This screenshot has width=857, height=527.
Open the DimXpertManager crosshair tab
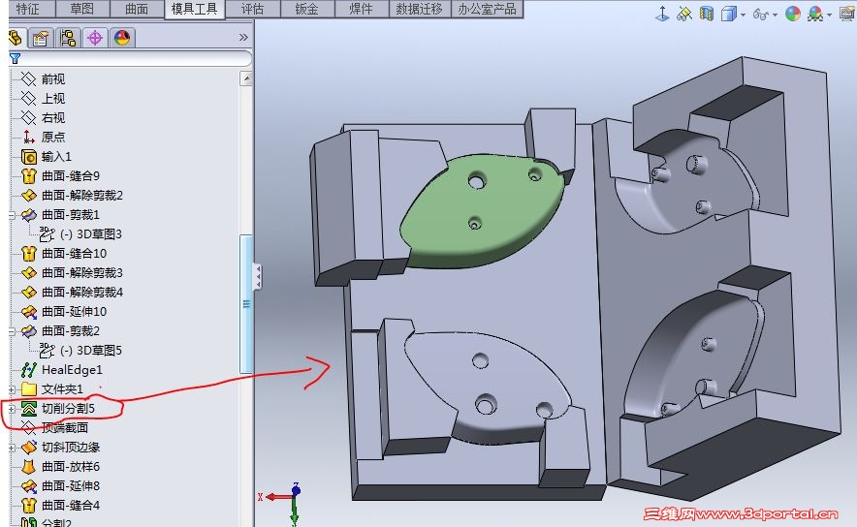click(95, 38)
